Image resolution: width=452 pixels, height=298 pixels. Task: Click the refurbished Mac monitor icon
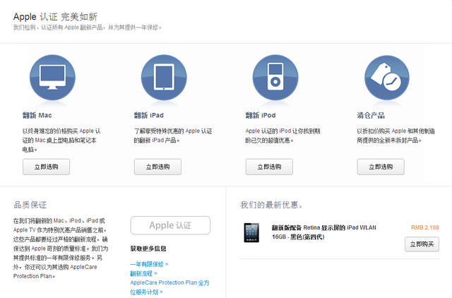point(52,78)
